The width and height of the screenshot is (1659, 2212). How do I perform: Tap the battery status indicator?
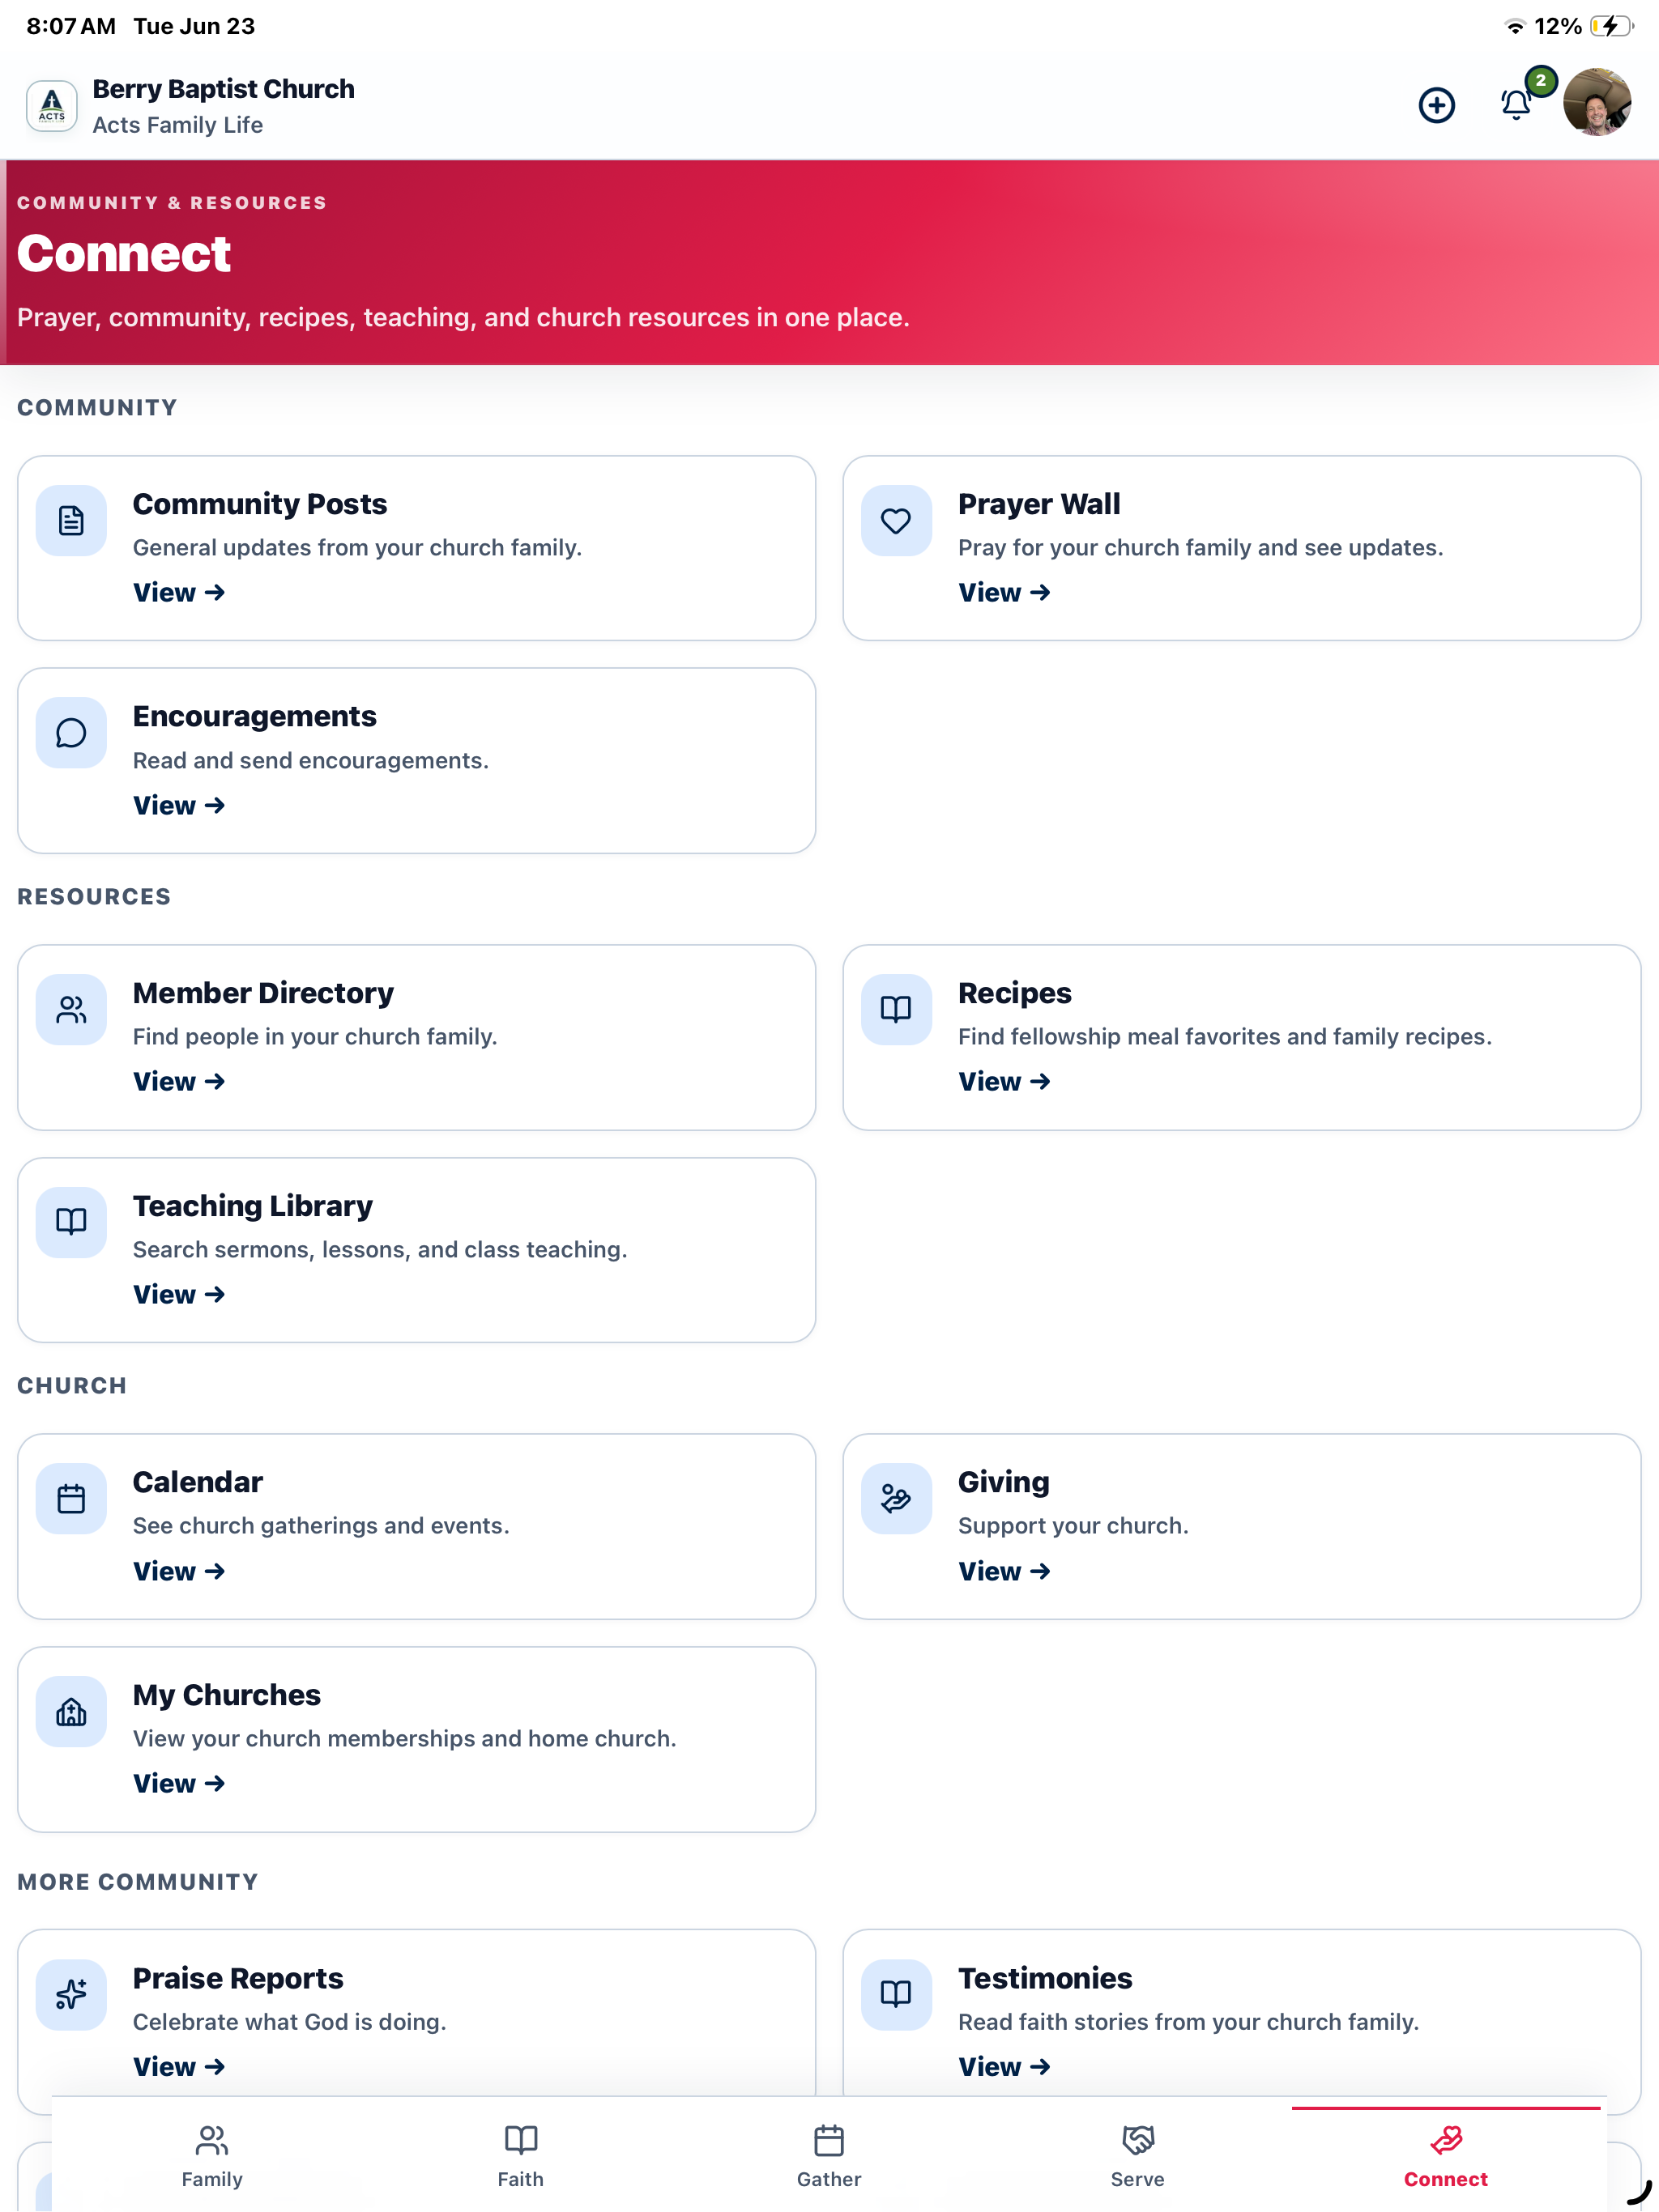pyautogui.click(x=1611, y=26)
